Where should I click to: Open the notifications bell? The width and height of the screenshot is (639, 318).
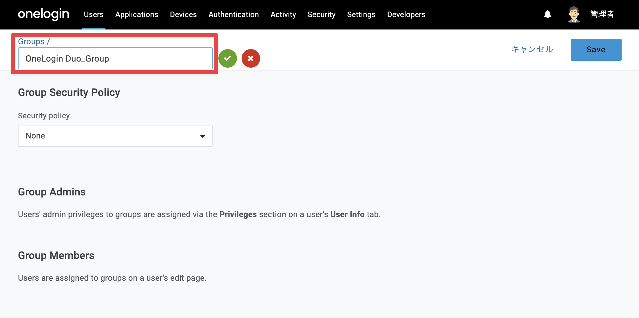547,14
